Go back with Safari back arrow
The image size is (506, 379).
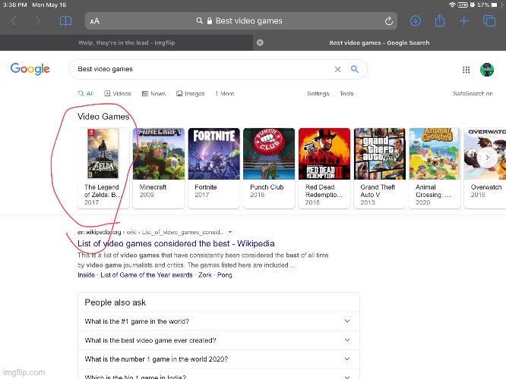click(14, 21)
